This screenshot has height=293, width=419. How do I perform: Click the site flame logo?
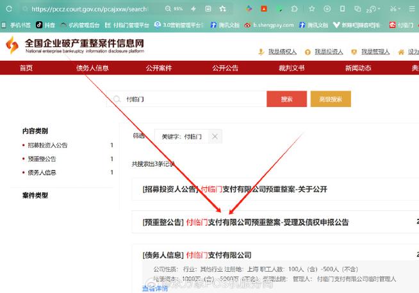[12, 45]
